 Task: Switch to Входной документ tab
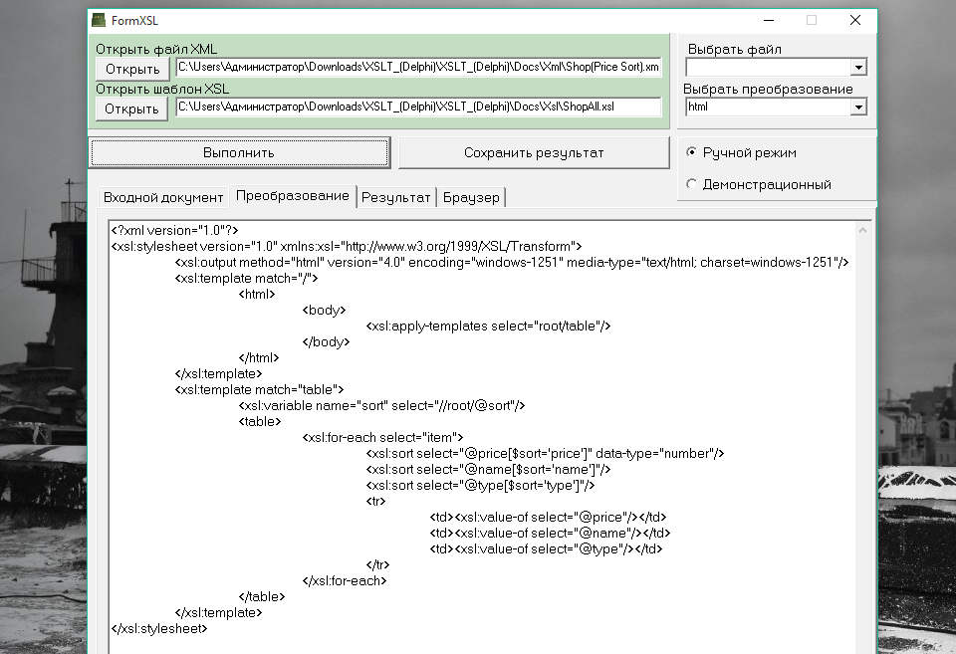(x=162, y=197)
